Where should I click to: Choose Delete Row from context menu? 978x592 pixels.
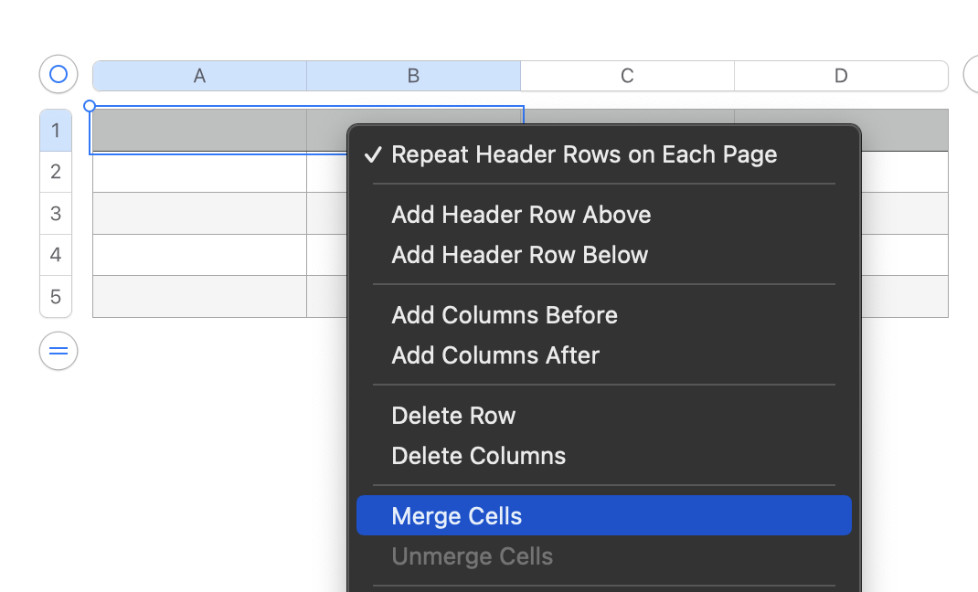(453, 416)
